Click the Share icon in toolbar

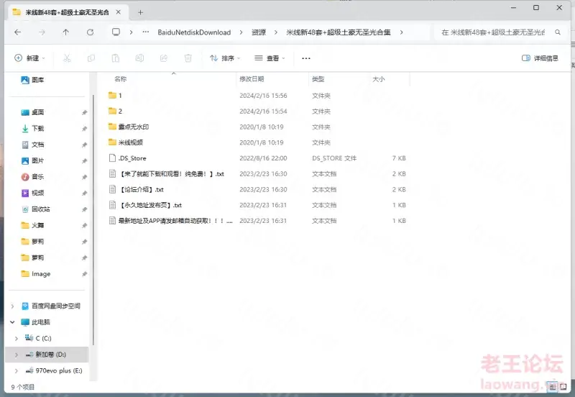pos(164,58)
